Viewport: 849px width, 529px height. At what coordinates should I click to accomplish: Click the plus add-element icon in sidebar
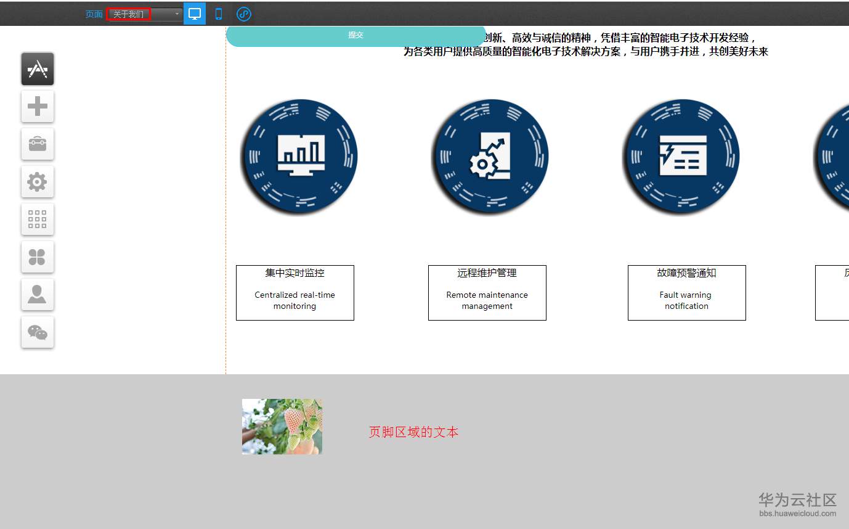pos(38,107)
